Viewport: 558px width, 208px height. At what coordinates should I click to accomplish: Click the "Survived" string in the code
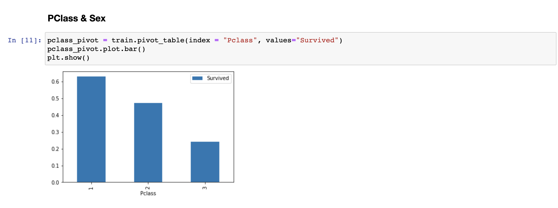click(x=317, y=40)
